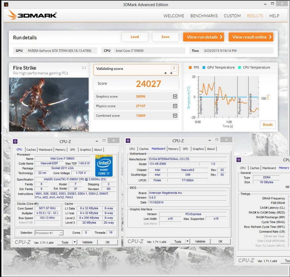
Task: Click the Threads value 16
Action: point(111,232)
